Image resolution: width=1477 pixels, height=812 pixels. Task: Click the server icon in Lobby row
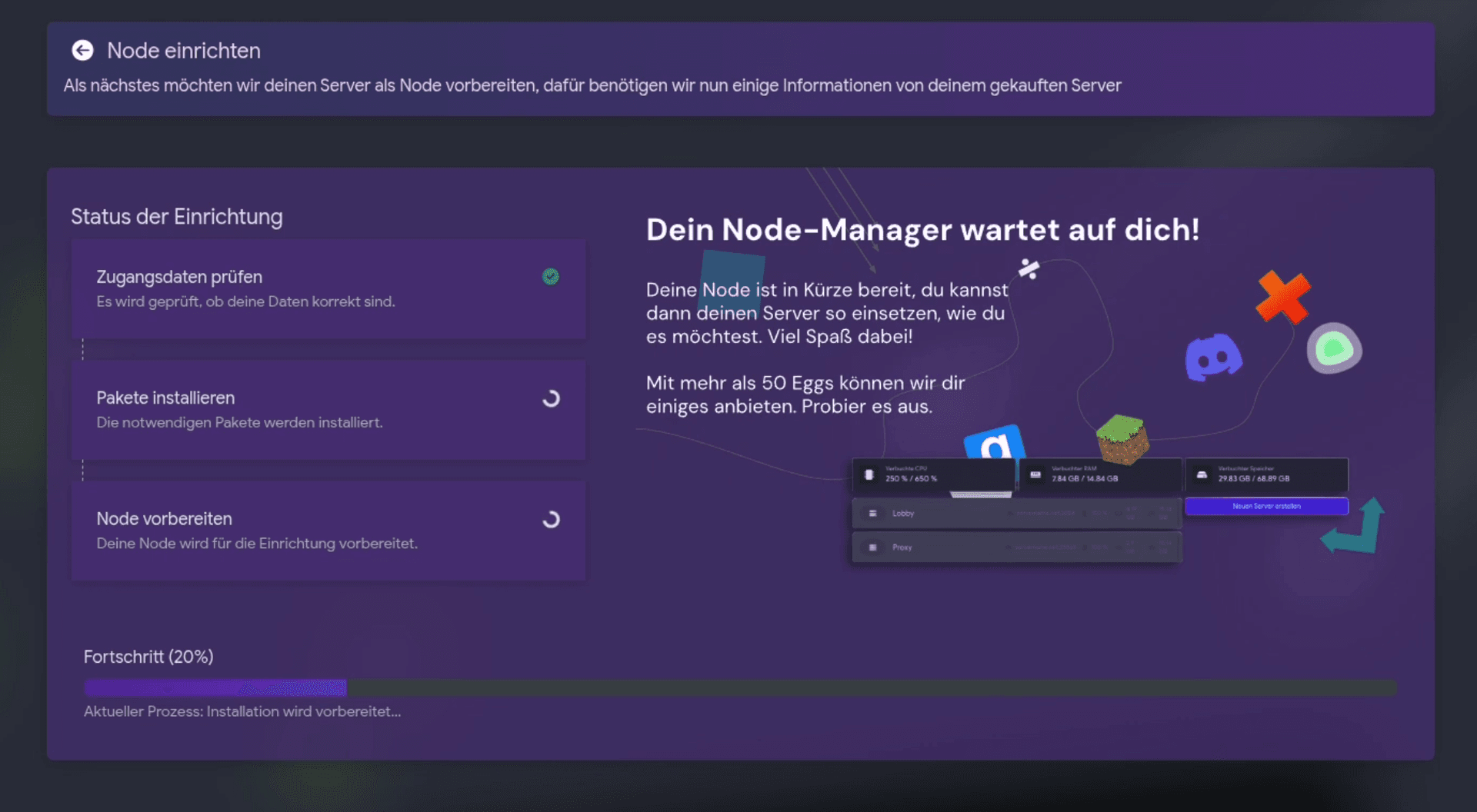point(872,513)
